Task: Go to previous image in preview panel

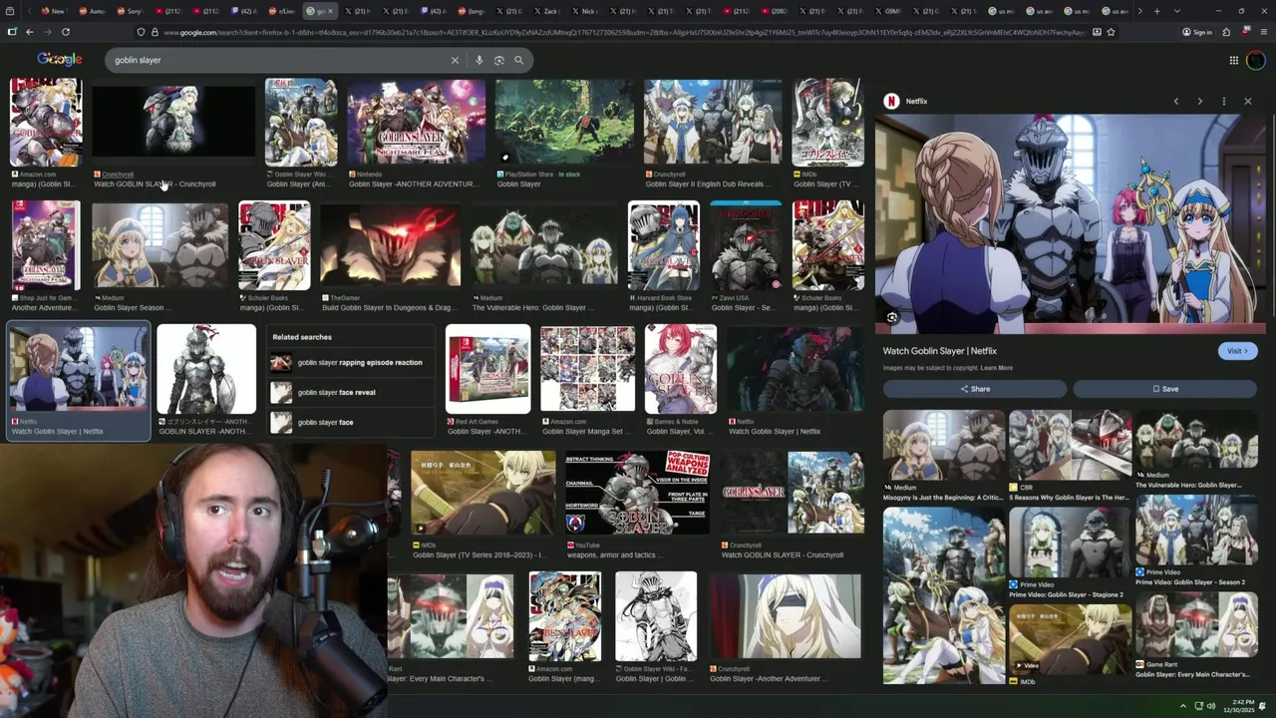Action: (x=1176, y=101)
